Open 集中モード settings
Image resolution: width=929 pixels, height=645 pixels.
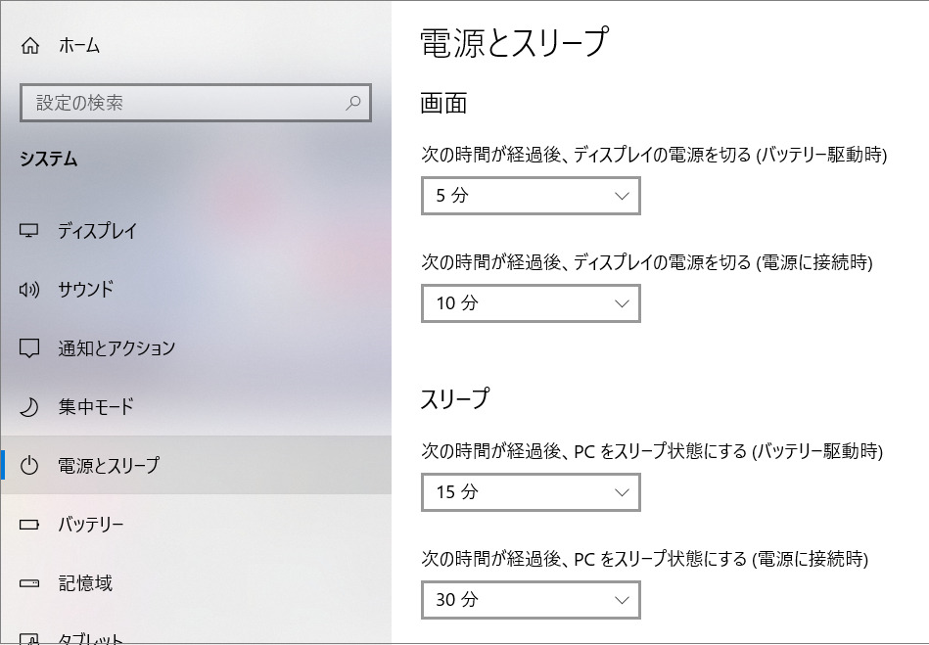[196, 407]
